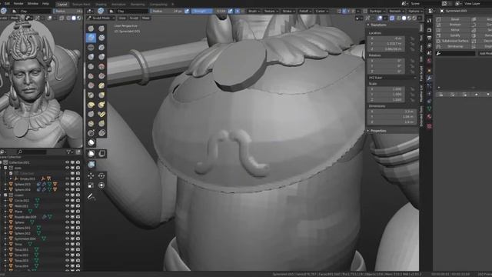Open the Modifiers wrench properties tab
492x277 pixels.
pyautogui.click(x=429, y=78)
